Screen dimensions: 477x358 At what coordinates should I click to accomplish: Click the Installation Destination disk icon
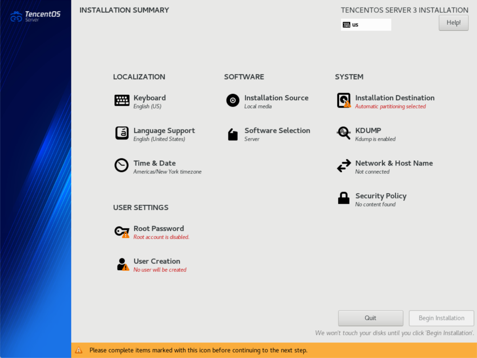coord(344,101)
